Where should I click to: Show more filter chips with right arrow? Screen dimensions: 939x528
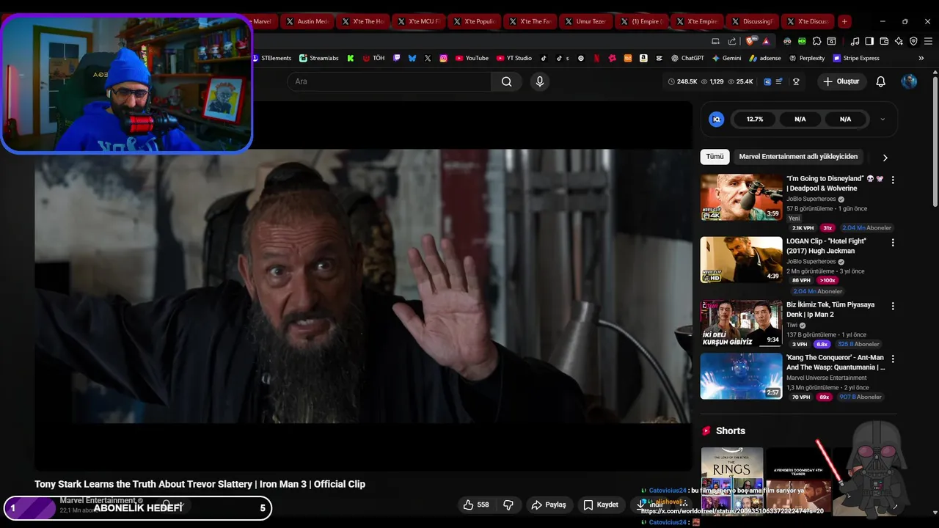(x=885, y=158)
